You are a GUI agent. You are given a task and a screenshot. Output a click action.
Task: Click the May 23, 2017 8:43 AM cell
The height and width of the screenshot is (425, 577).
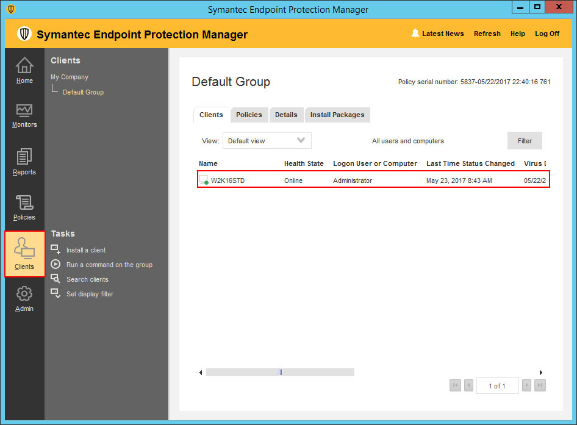[459, 180]
